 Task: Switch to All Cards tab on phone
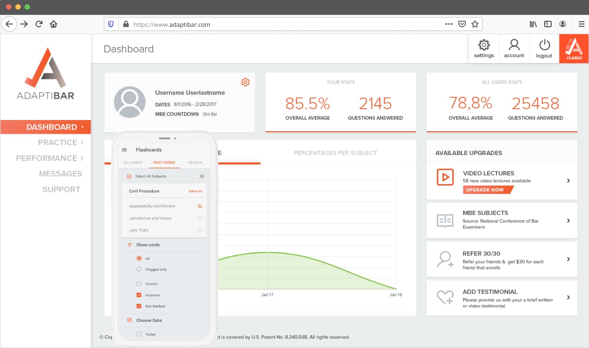(133, 162)
